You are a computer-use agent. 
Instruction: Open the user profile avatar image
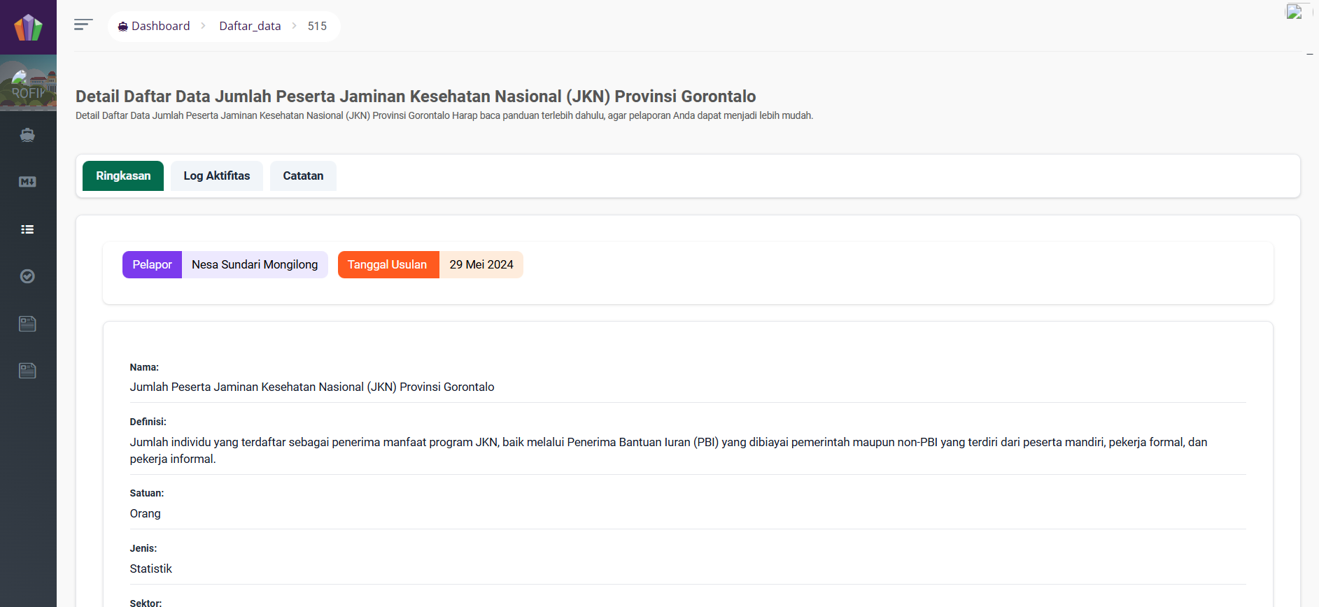[1294, 11]
